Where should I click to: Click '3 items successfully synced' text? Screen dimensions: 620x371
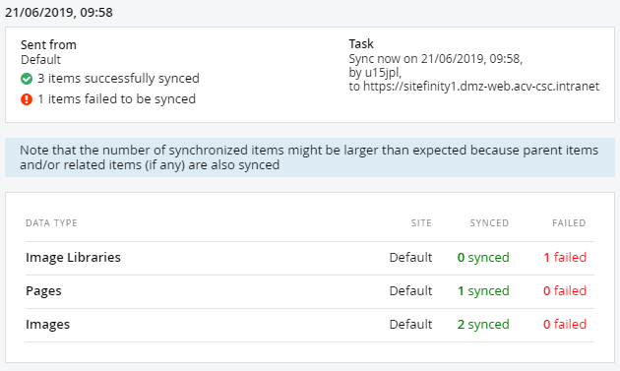click(118, 79)
